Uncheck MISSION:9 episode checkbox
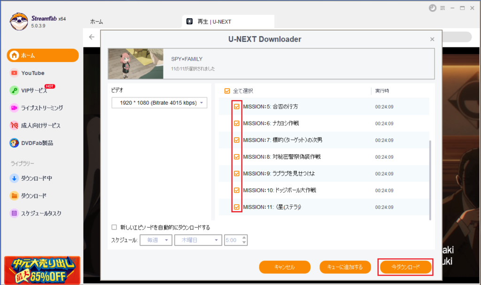The height and width of the screenshot is (285, 481). tap(237, 174)
